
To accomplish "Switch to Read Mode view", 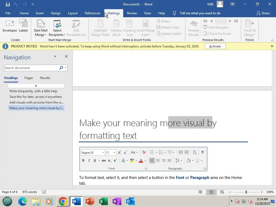I will [x=200, y=192].
